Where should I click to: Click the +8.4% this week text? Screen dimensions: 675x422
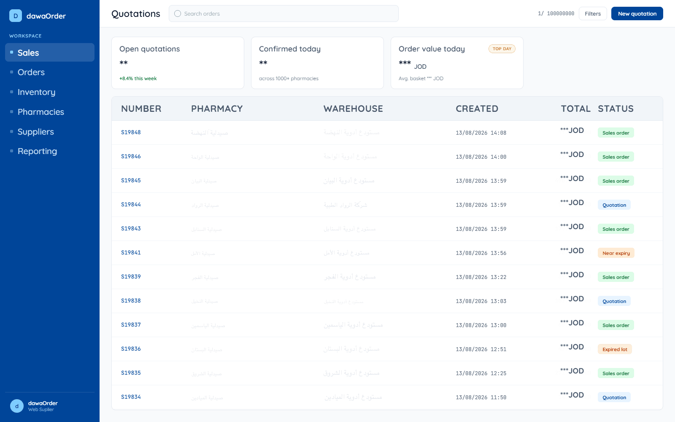(x=138, y=78)
